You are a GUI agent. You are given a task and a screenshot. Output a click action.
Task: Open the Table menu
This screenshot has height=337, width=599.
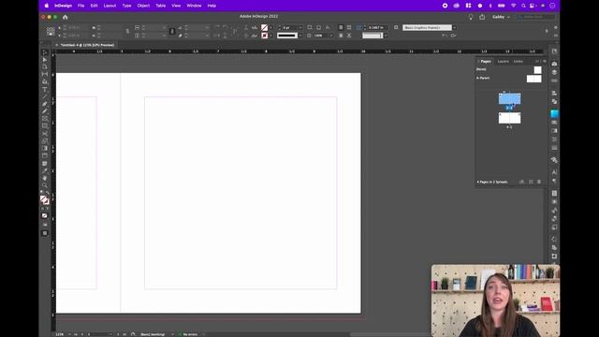pyautogui.click(x=161, y=6)
